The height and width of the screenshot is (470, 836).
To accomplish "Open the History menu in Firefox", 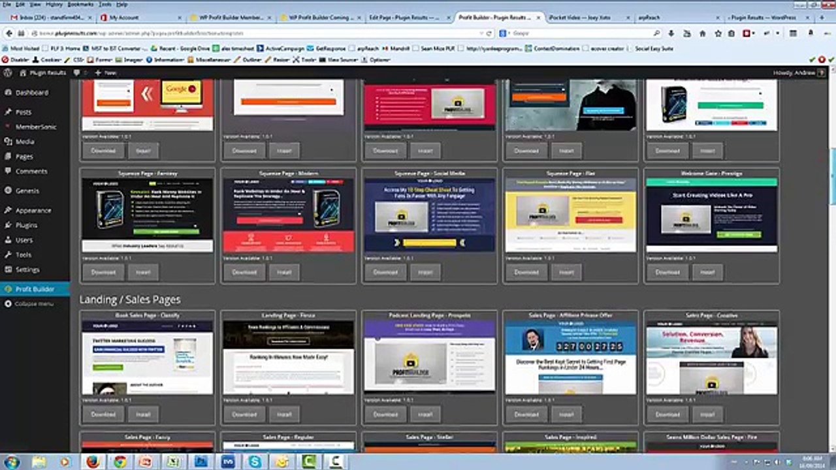I will pyautogui.click(x=54, y=5).
